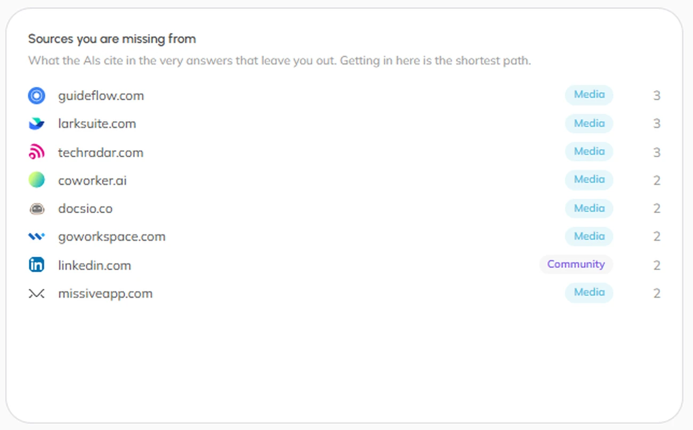Click the citation count 3 for guideflow.com
The image size is (693, 430).
point(657,96)
